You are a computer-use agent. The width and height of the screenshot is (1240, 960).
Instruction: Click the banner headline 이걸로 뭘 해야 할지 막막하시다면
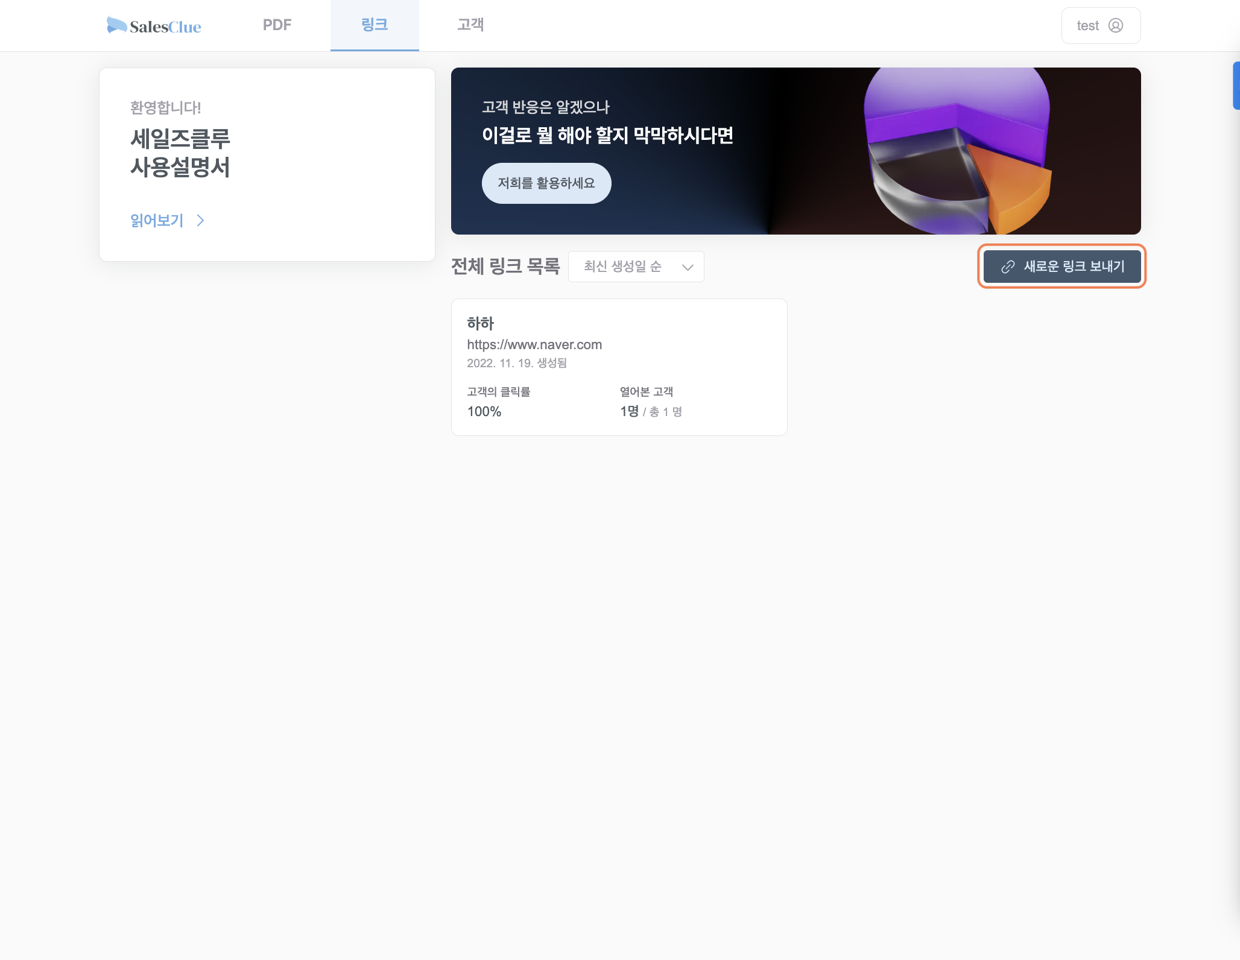coord(607,136)
